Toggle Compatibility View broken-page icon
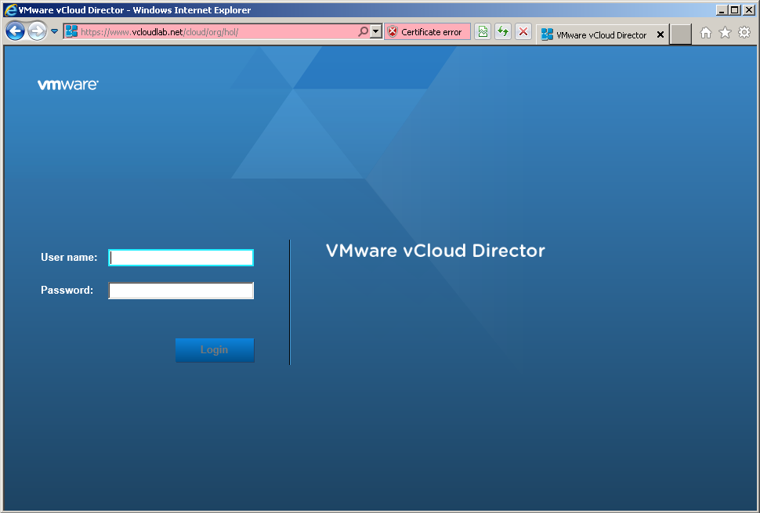This screenshot has height=513, width=760. click(483, 32)
